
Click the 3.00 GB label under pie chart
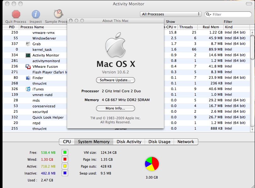152,177
